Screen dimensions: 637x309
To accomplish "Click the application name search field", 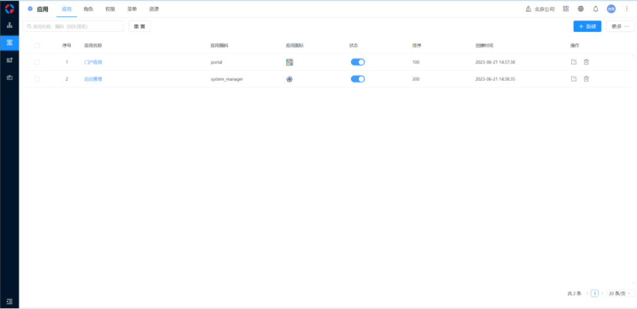I will point(73,27).
